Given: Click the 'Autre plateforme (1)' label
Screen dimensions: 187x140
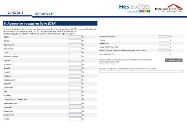Looking at the screenshot, I should (x=107, y=54).
